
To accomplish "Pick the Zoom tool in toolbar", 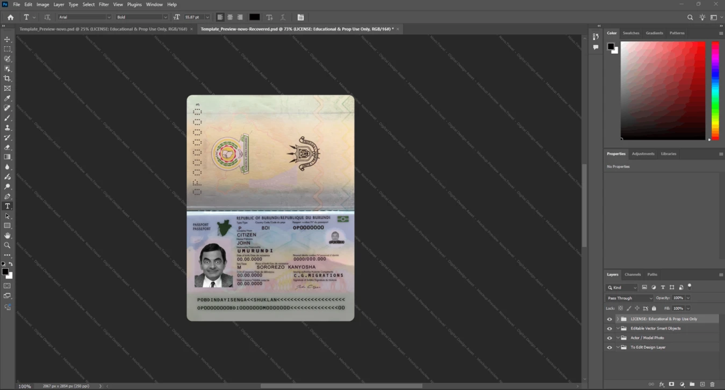I will pos(8,245).
